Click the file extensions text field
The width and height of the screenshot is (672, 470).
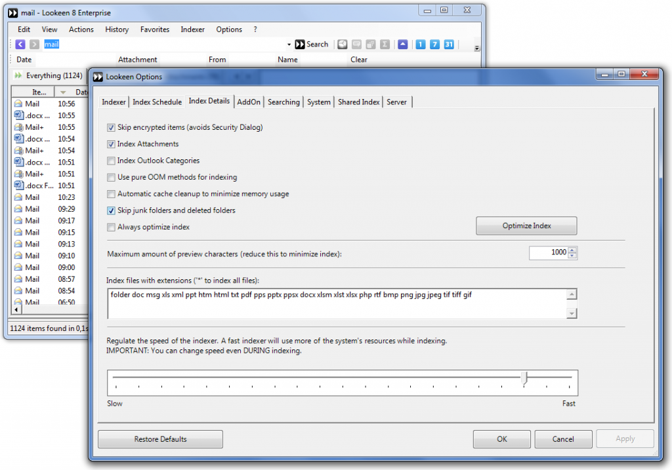tap(336, 304)
